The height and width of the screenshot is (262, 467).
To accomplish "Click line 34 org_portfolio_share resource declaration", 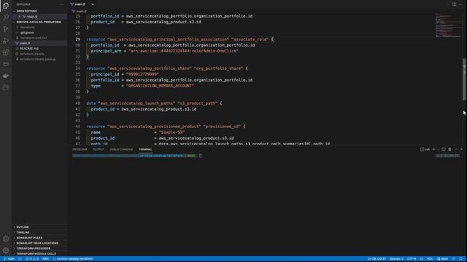I will point(167,68).
